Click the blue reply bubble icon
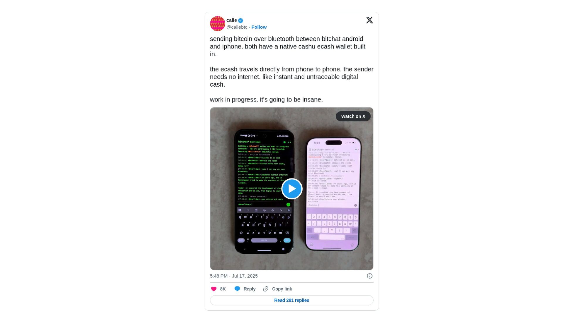This screenshot has height=316, width=563. [237, 289]
